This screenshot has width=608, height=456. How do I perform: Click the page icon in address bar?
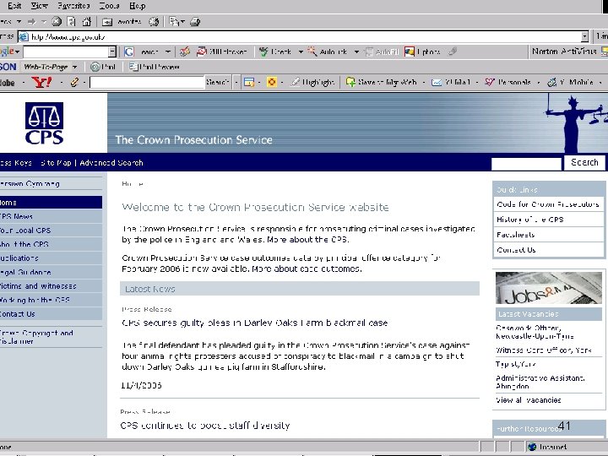tap(24, 37)
